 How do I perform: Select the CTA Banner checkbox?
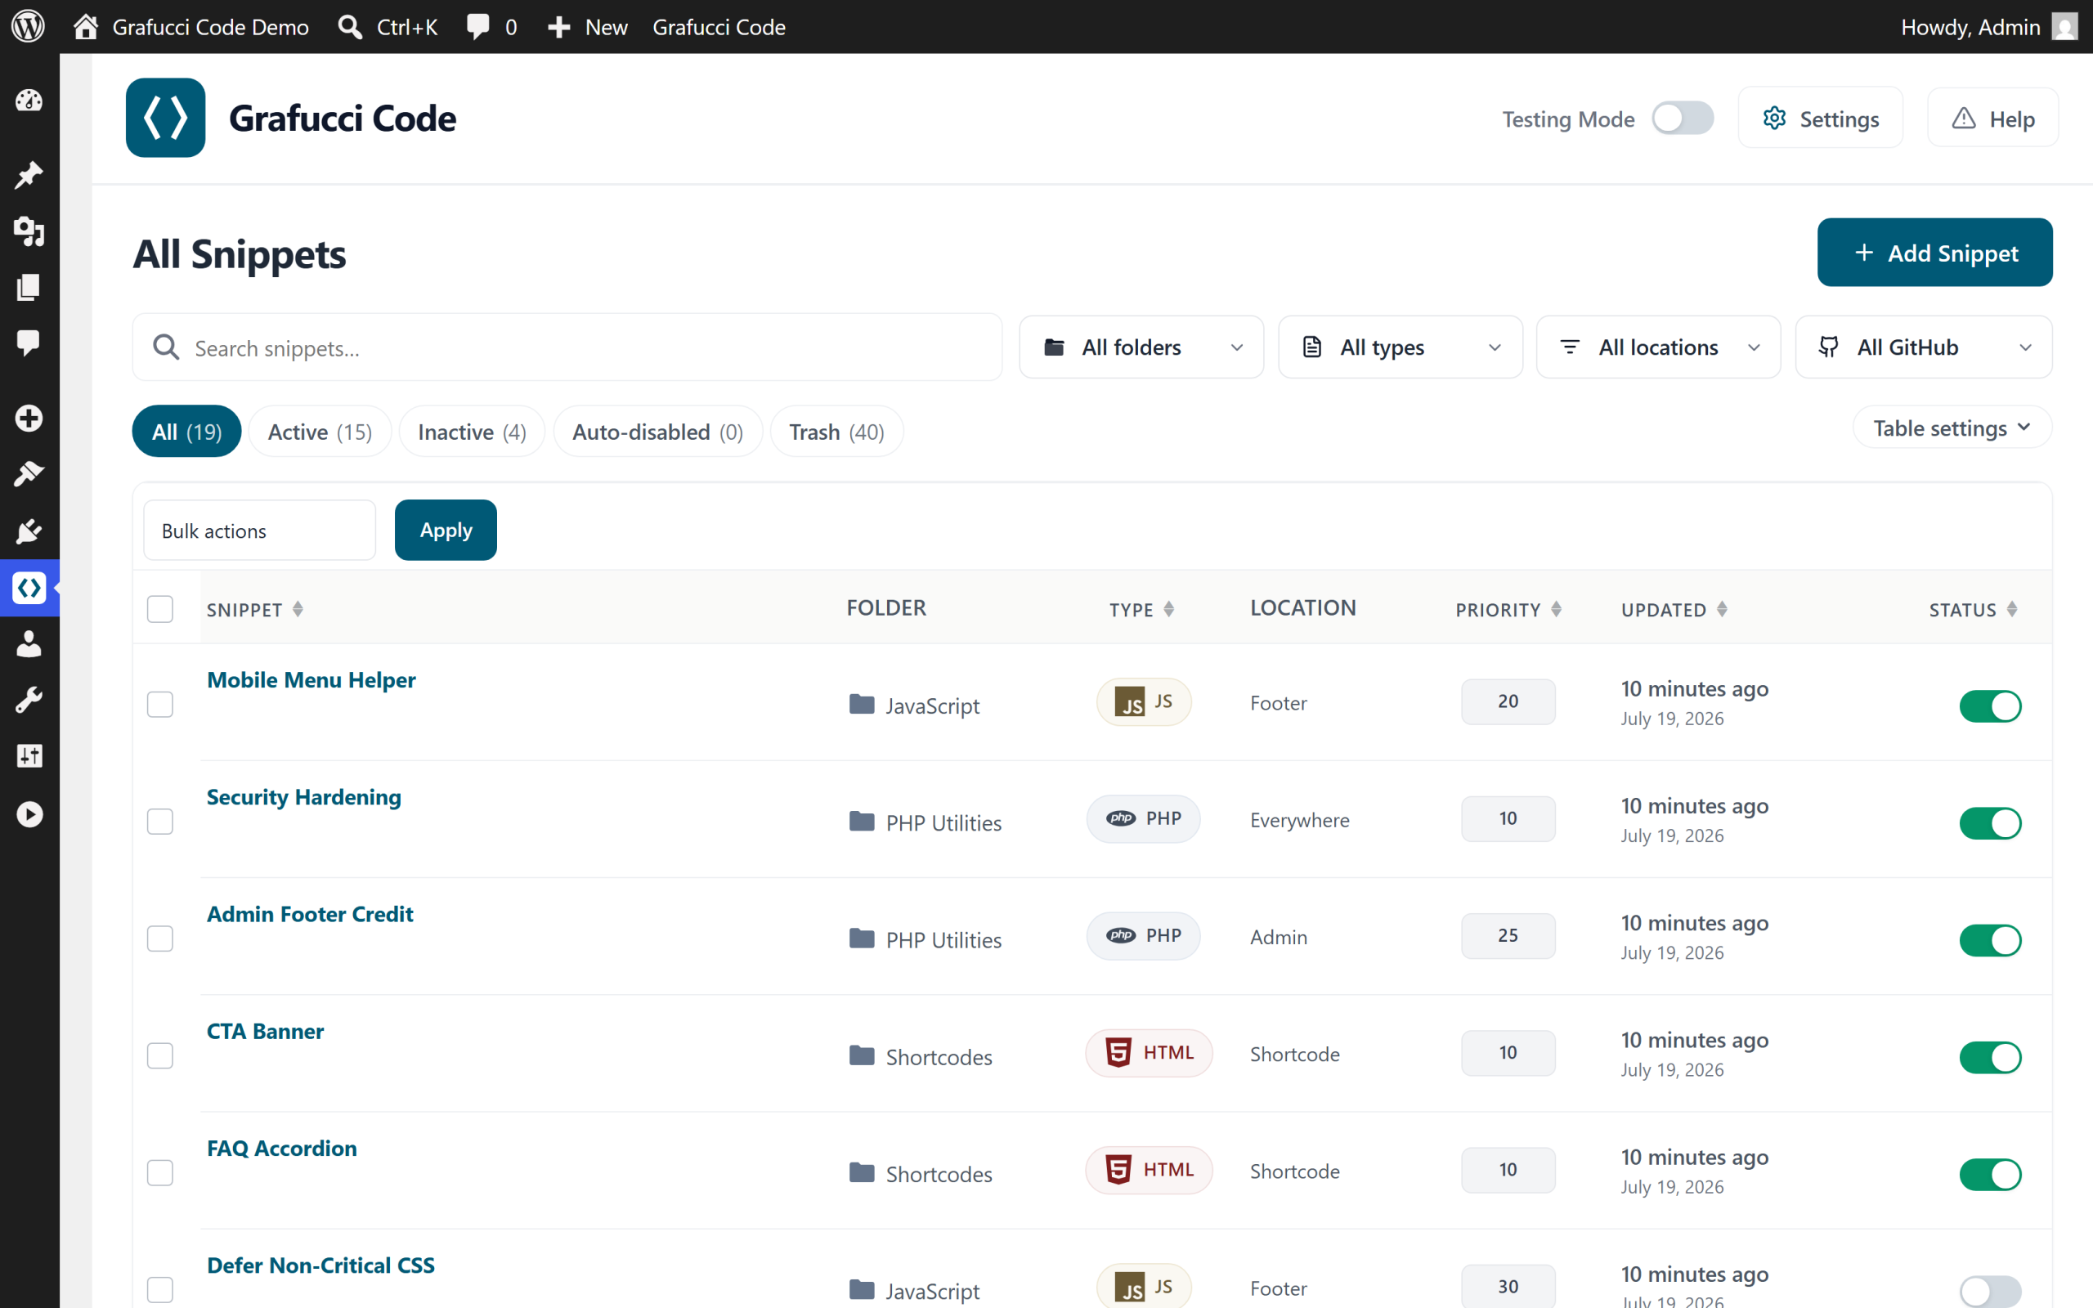160,1055
